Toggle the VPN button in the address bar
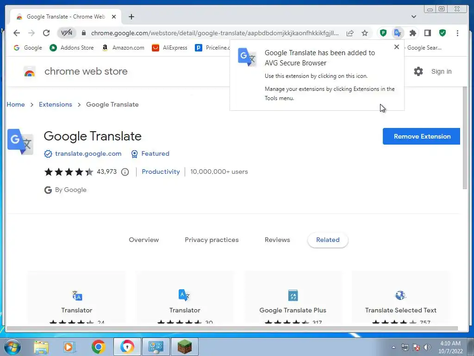Viewport: 474px width, 356px height. [x=67, y=33]
